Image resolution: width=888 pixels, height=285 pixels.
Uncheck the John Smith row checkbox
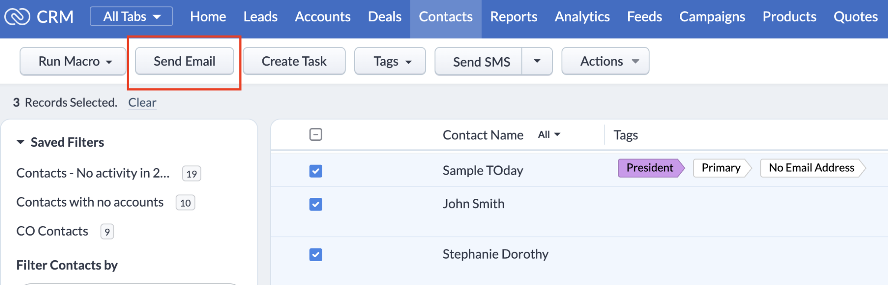[316, 204]
